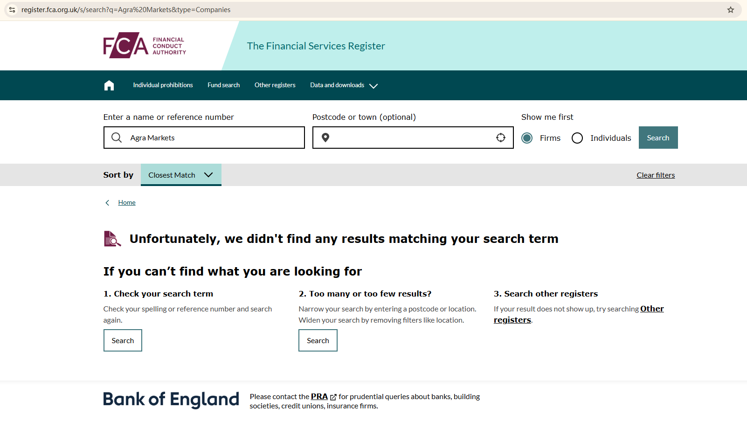The width and height of the screenshot is (747, 421).
Task: Expand the Data and downloads menu
Action: click(344, 85)
